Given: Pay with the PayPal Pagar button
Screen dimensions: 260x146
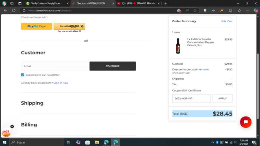Looking at the screenshot, I should [37, 26].
